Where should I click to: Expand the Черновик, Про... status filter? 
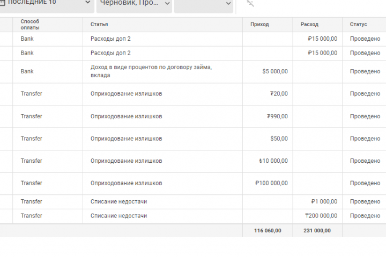[x=134, y=4]
